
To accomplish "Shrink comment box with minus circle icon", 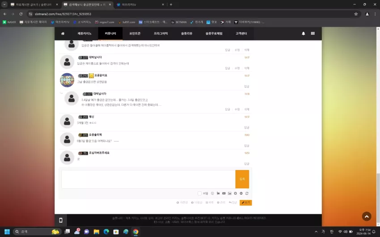I will click(x=241, y=193).
